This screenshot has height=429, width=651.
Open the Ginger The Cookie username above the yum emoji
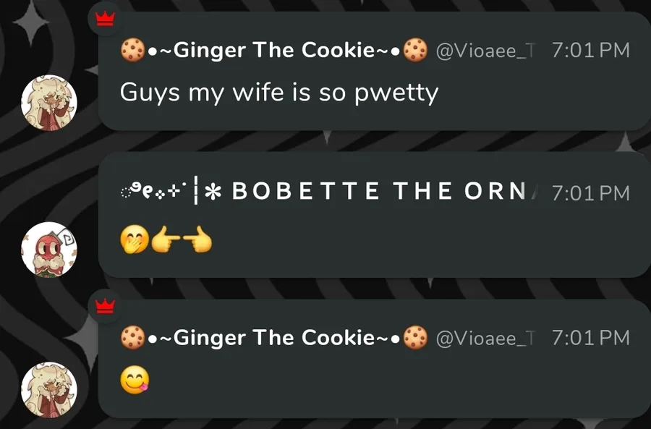coord(274,338)
